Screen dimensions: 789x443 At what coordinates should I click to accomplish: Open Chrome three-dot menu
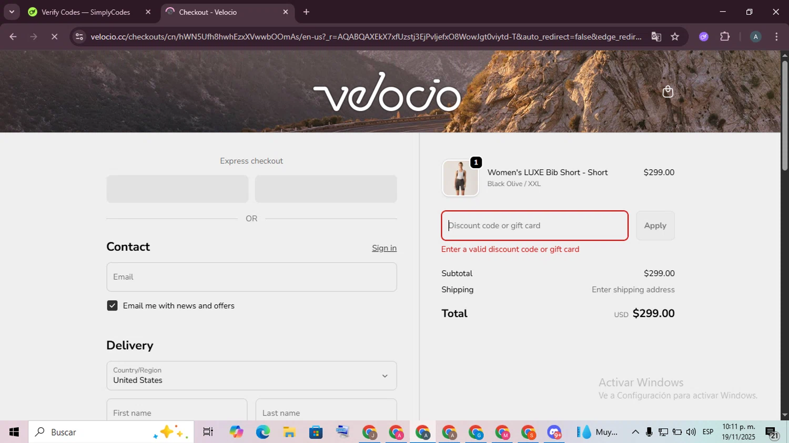tap(776, 37)
